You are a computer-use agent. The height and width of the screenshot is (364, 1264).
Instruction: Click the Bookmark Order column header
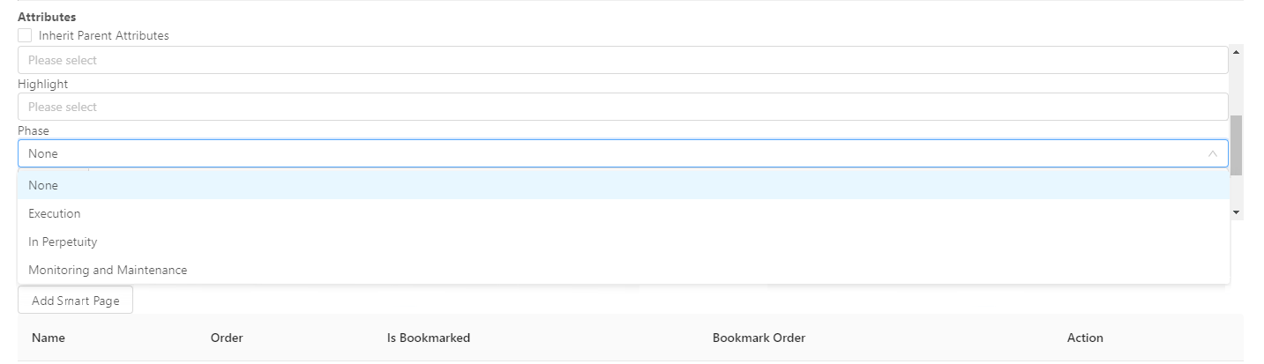[x=759, y=338]
